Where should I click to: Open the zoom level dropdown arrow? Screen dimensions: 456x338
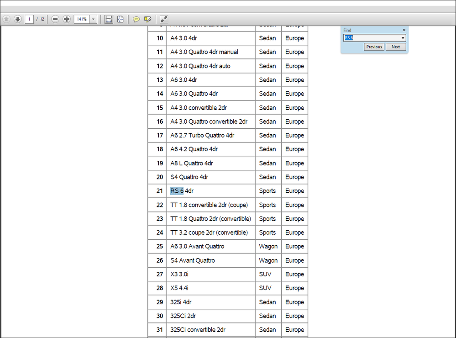coord(94,19)
